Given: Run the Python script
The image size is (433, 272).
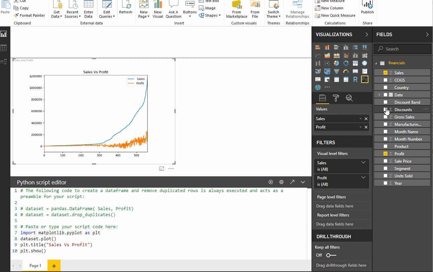Looking at the screenshot, I should (271, 182).
